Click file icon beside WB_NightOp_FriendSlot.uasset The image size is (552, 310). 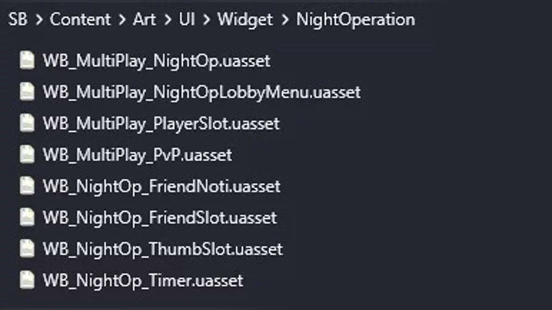click(x=27, y=217)
